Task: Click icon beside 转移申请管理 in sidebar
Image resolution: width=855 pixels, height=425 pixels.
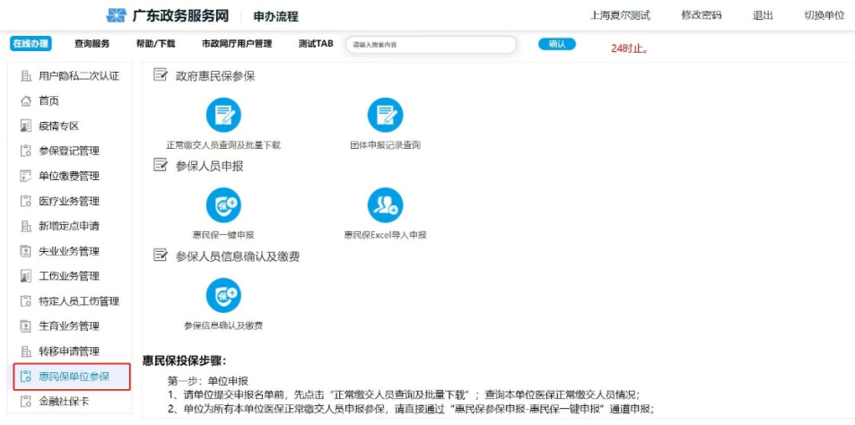Action: tap(26, 351)
